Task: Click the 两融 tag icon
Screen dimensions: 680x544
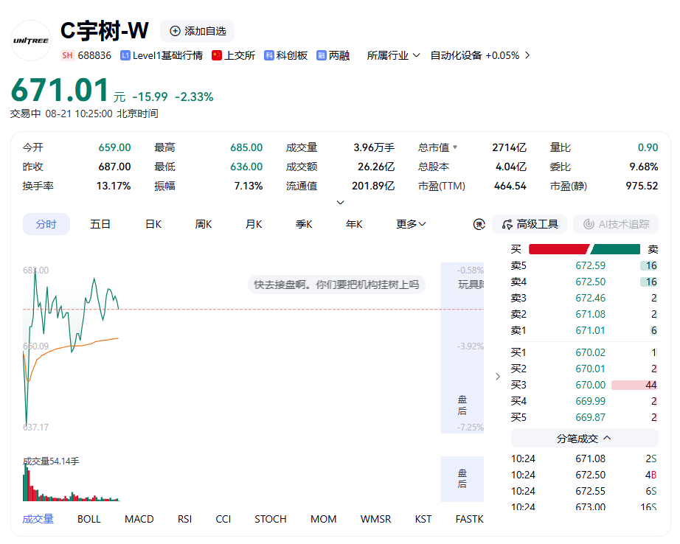Action: tap(322, 55)
